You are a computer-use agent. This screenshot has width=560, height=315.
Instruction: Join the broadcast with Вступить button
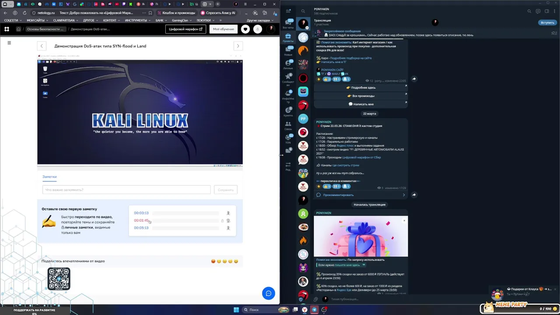point(547,23)
